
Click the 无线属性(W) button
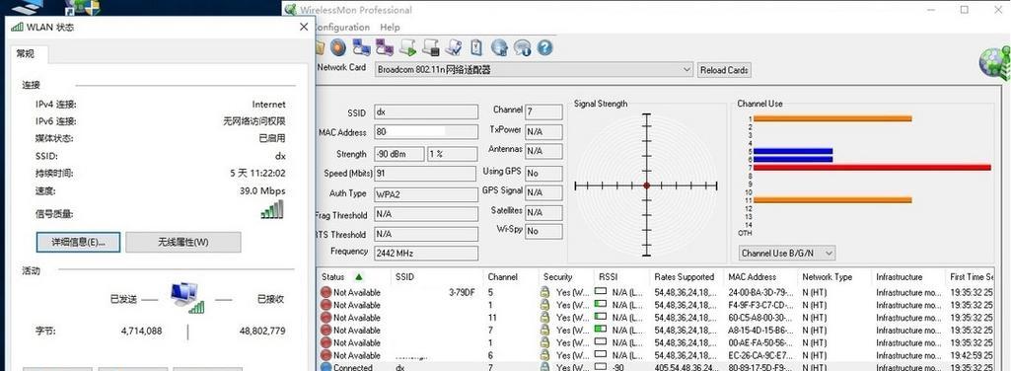click(x=183, y=242)
